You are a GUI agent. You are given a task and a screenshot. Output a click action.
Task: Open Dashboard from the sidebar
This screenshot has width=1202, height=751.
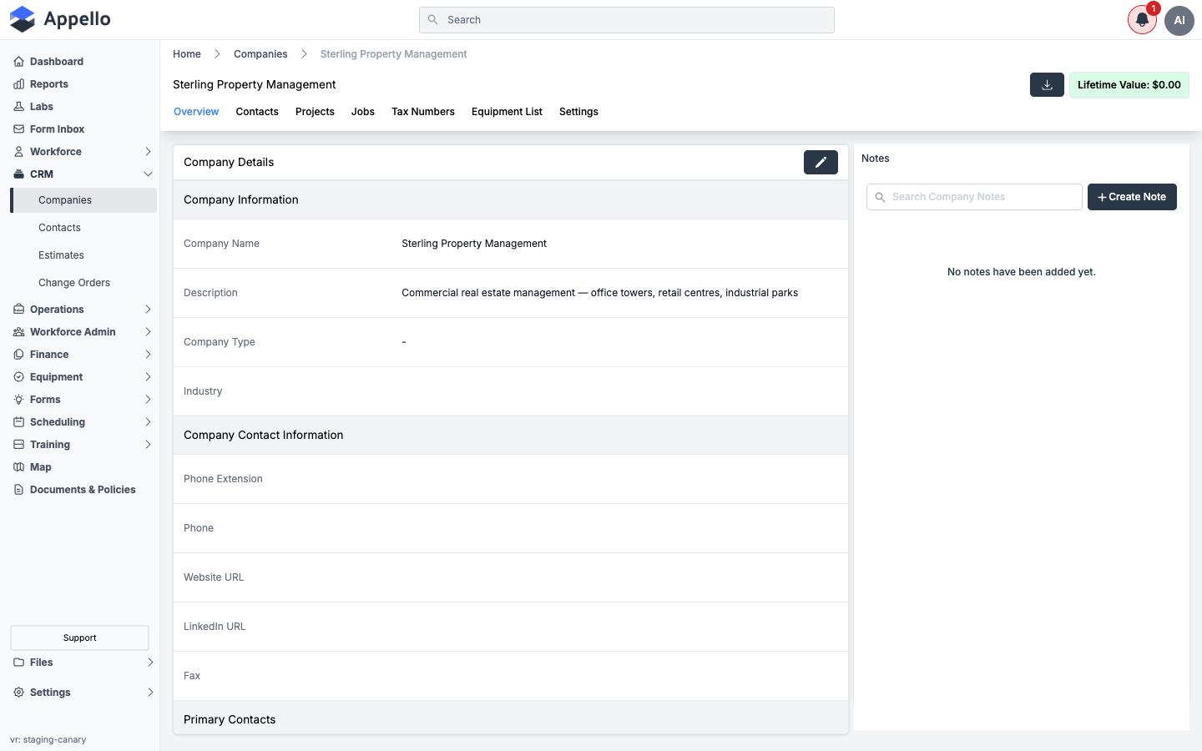57,62
